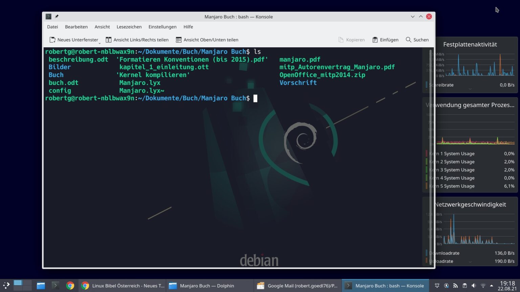Mute system volume via speaker tray icon
This screenshot has height=292, width=520.
[473, 285]
